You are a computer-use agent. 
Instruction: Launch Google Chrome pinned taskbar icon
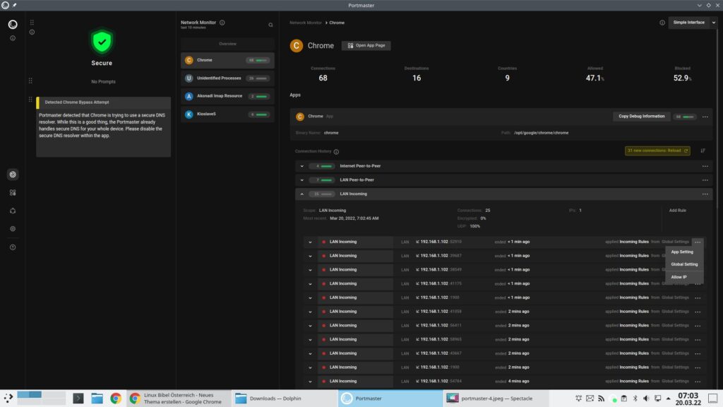pyautogui.click(x=116, y=399)
